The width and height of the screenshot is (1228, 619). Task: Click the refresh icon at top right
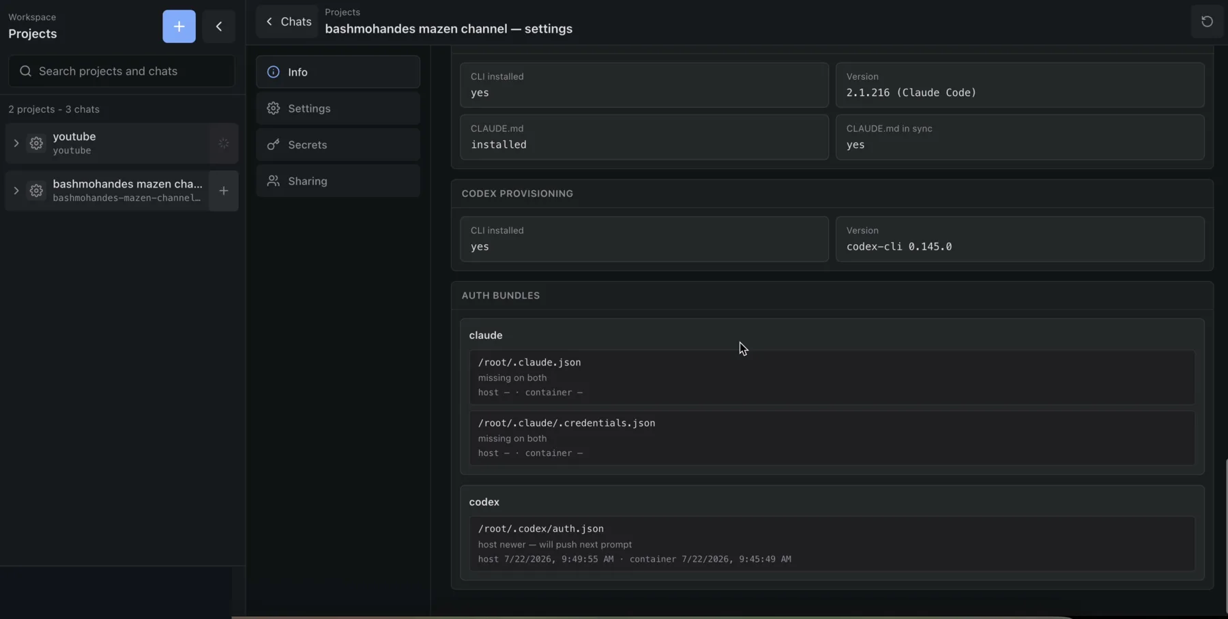1207,21
